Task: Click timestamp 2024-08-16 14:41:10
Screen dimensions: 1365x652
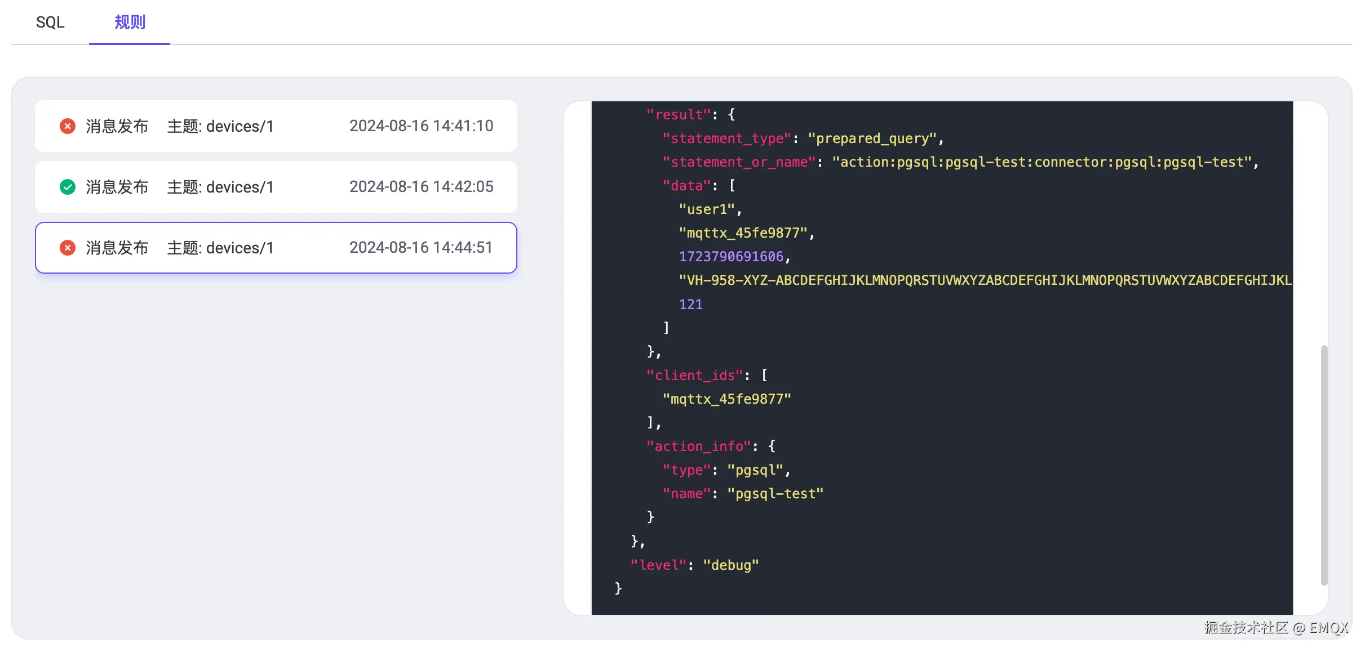Action: pyautogui.click(x=421, y=126)
